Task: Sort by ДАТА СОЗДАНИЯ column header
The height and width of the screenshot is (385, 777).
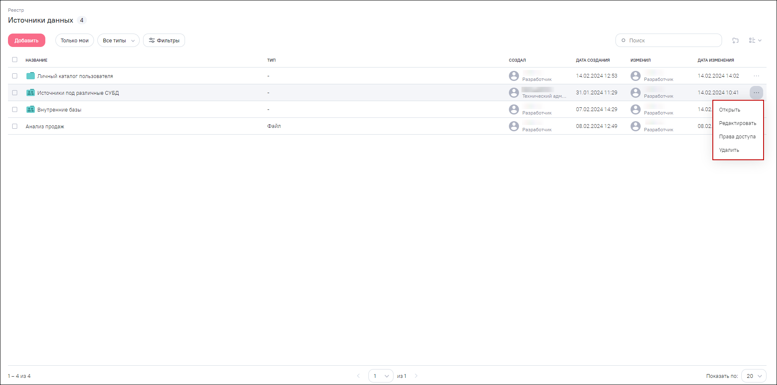Action: coord(593,60)
